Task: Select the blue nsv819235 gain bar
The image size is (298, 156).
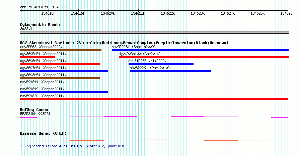Action: click(161, 64)
